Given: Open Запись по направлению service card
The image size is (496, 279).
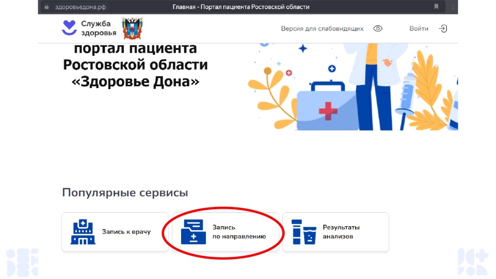Looking at the screenshot, I should coord(226,232).
